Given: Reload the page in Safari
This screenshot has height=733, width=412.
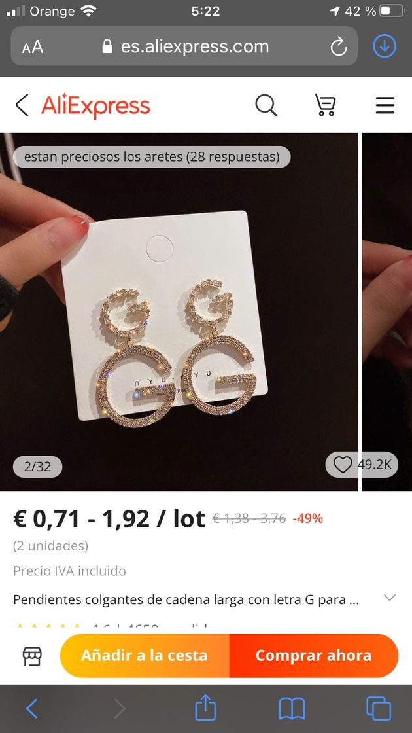Looking at the screenshot, I should click(x=338, y=46).
